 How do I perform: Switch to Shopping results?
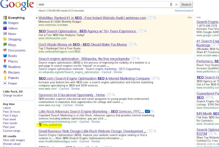(x=15, y=39)
